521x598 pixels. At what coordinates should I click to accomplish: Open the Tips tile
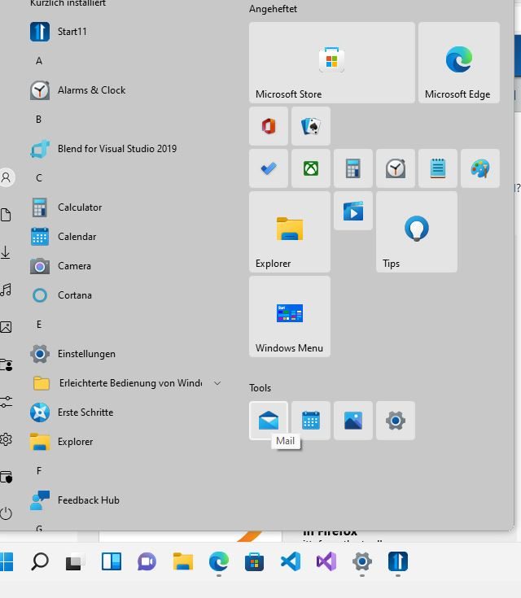[x=417, y=232]
